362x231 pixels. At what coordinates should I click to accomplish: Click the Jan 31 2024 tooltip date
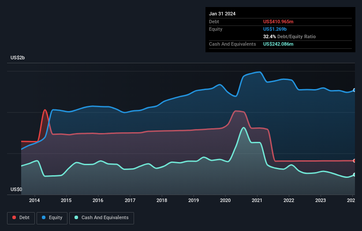click(222, 14)
